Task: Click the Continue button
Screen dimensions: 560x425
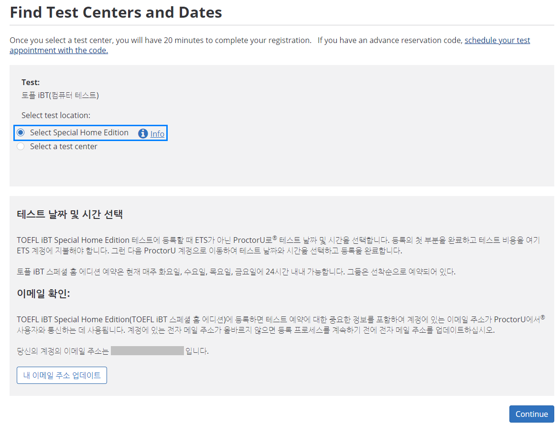Action: pyautogui.click(x=531, y=414)
